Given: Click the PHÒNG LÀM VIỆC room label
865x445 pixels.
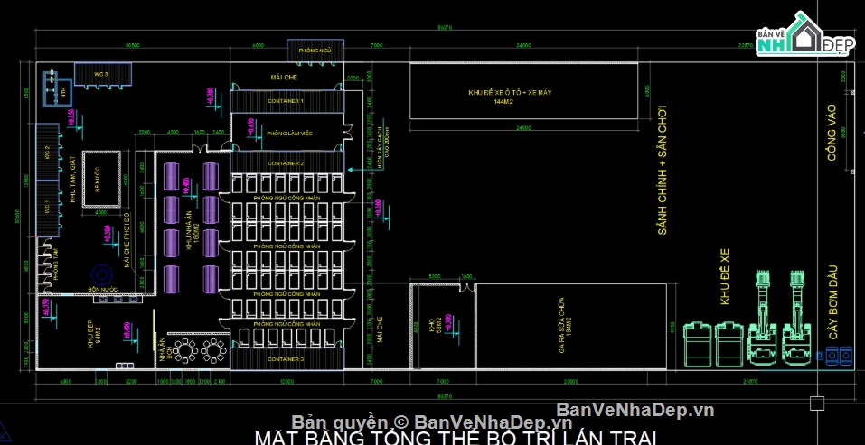Looking at the screenshot, I should pos(289,133).
